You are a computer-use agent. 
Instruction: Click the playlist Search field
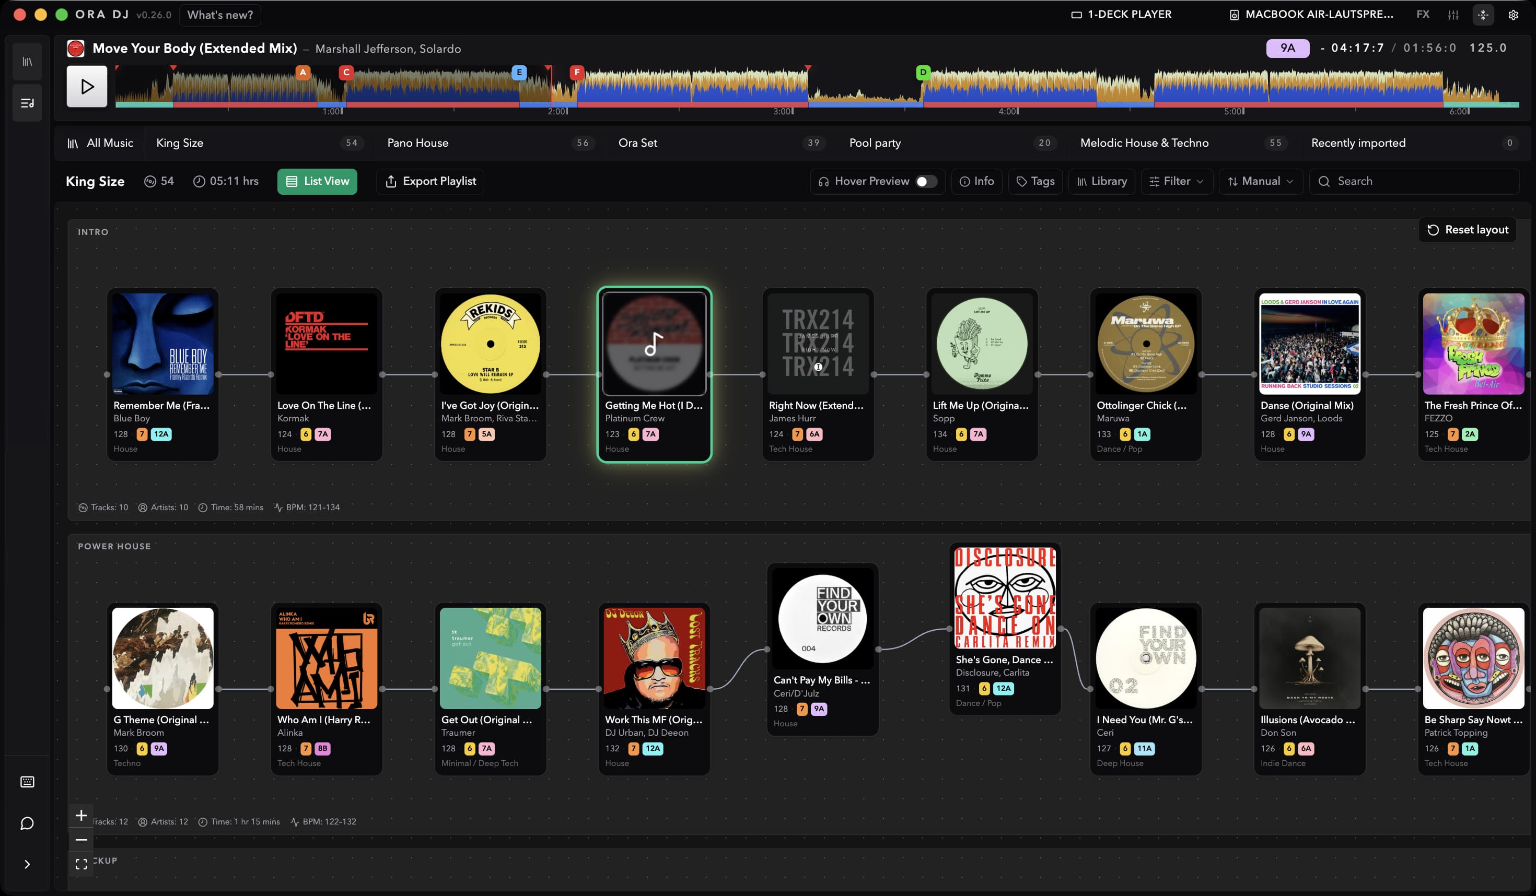(x=1414, y=182)
